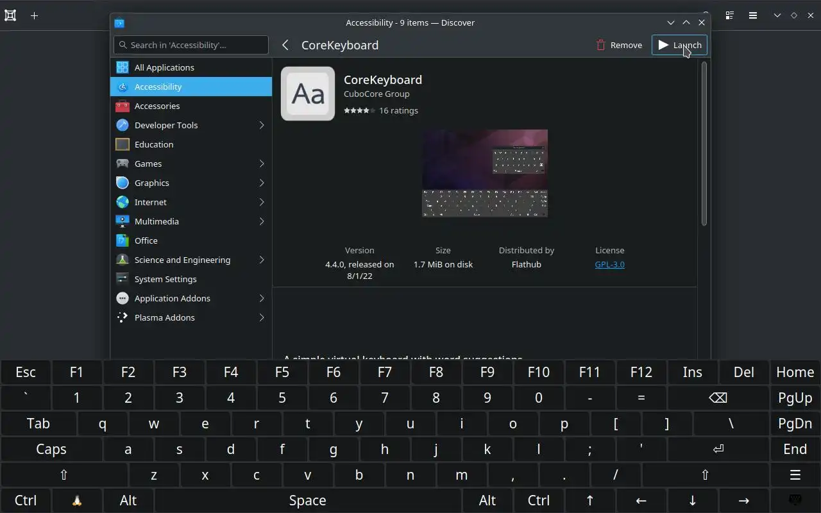This screenshot has width=821, height=513.
Task: Toggle the right Shift key
Action: (x=706, y=475)
